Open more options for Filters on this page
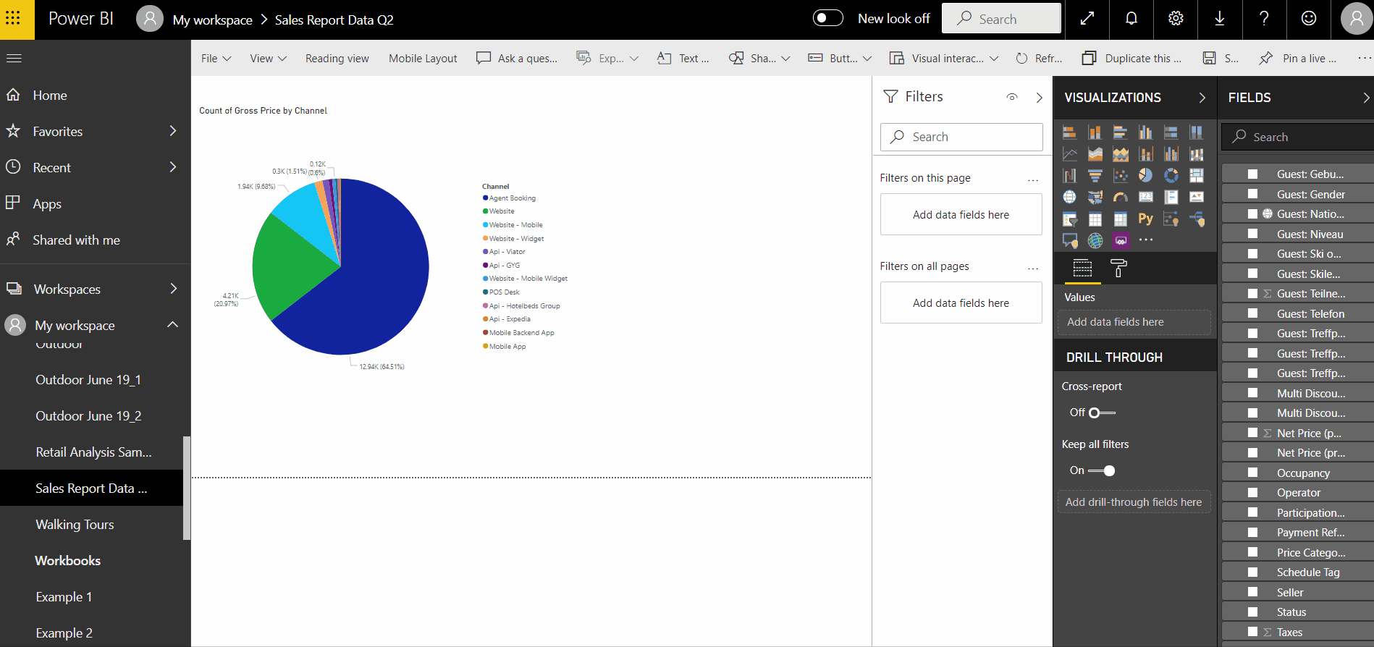 1033,179
